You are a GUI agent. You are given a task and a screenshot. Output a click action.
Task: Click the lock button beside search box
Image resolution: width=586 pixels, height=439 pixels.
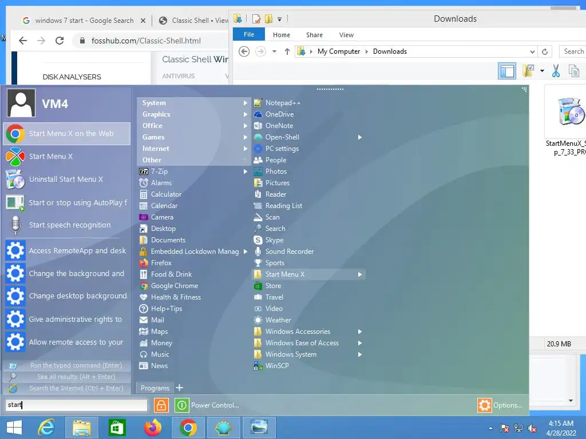161,405
